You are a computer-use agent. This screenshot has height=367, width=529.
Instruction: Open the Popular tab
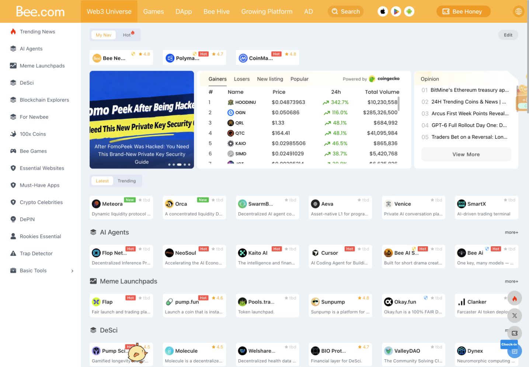tap(299, 79)
